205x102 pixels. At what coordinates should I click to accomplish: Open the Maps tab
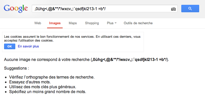point(73,23)
